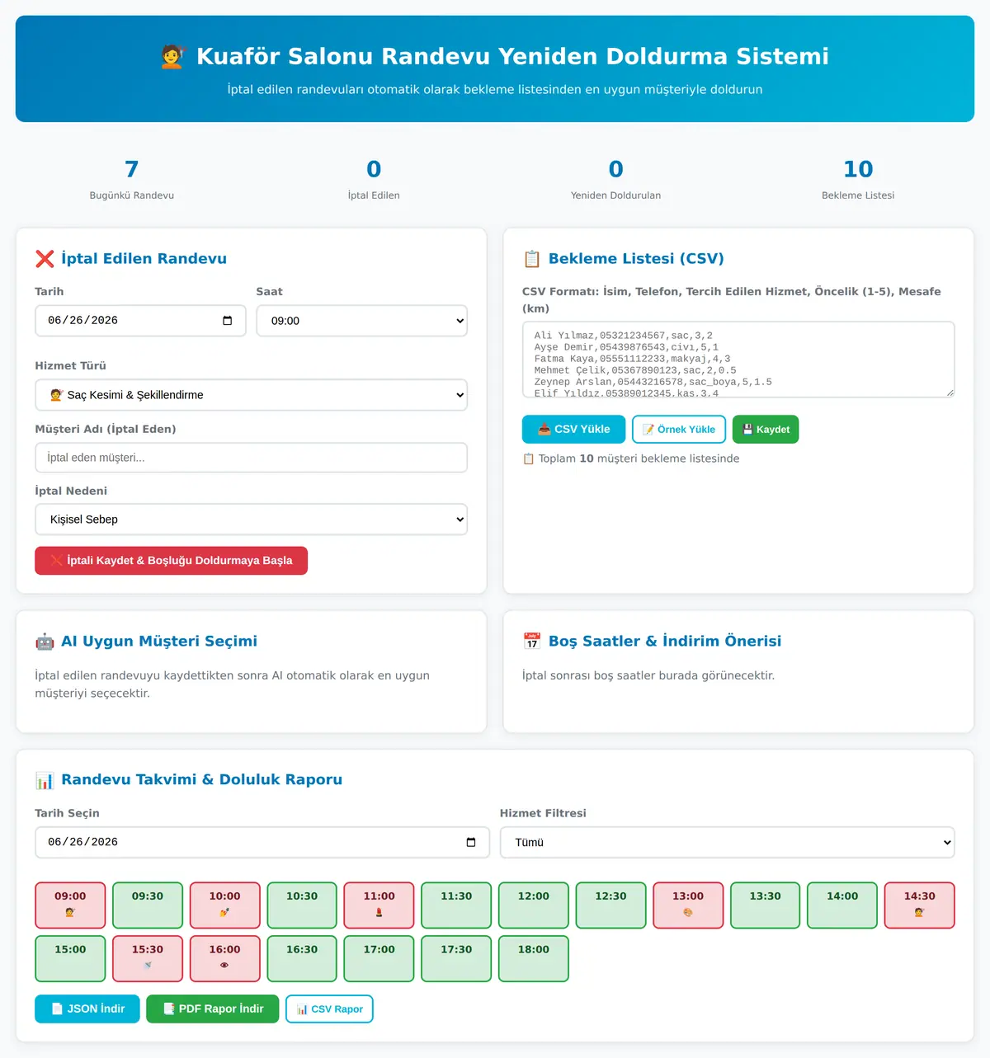Choose the 12:00 time slot
This screenshot has height=1058, width=990.
(x=534, y=905)
